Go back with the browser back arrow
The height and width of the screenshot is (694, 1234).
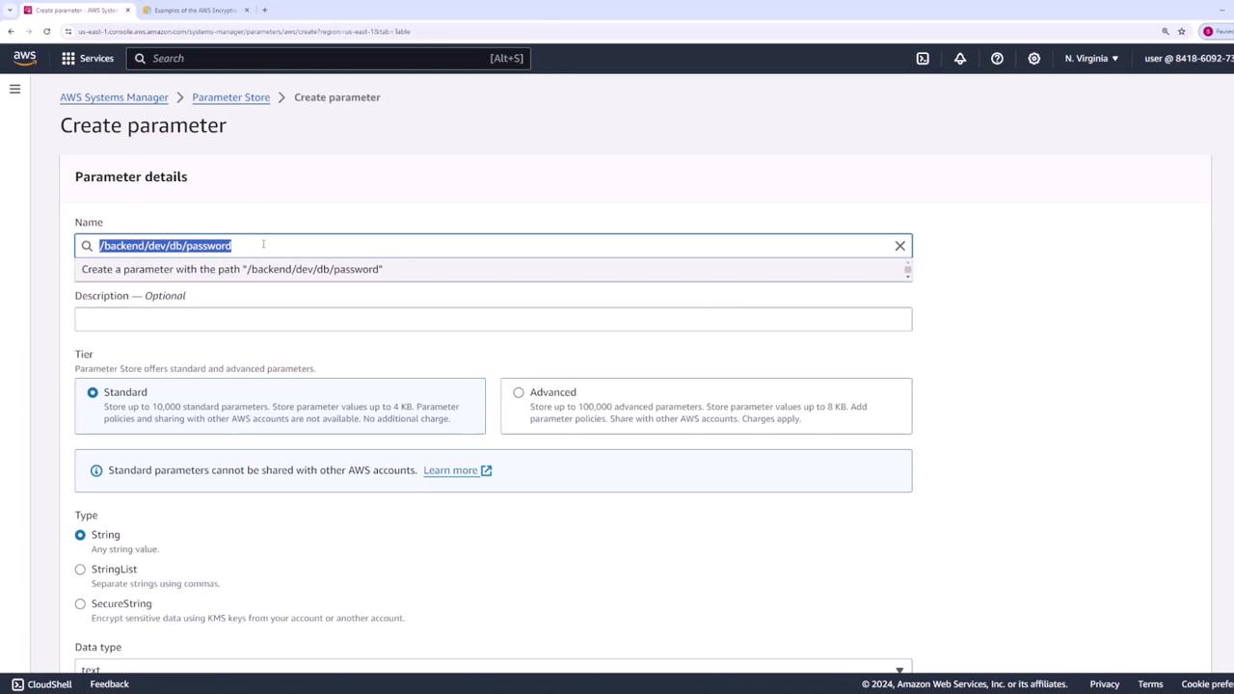pos(11,31)
